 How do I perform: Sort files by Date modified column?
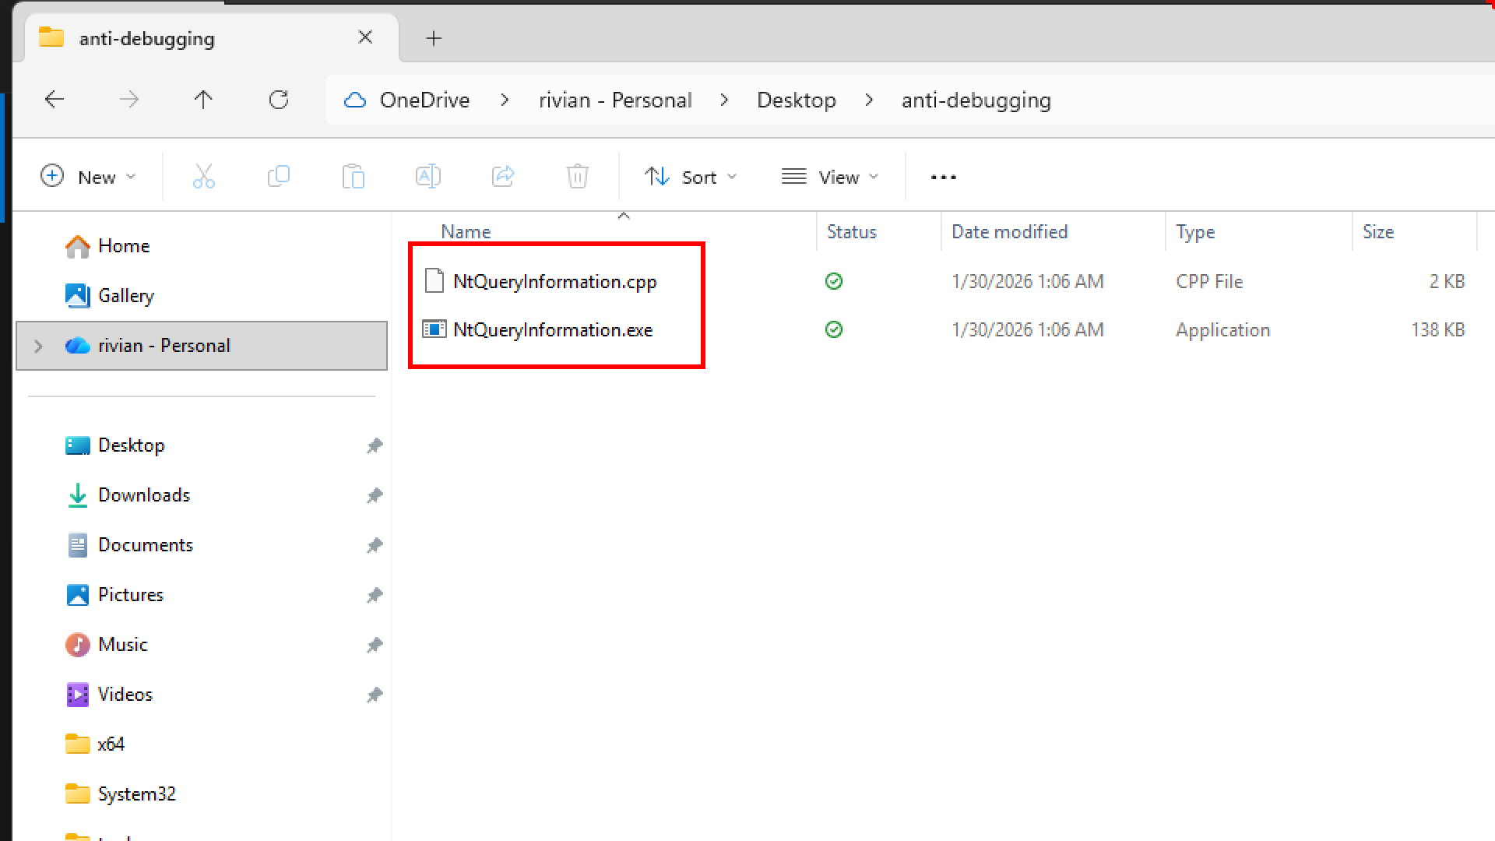(x=1009, y=232)
